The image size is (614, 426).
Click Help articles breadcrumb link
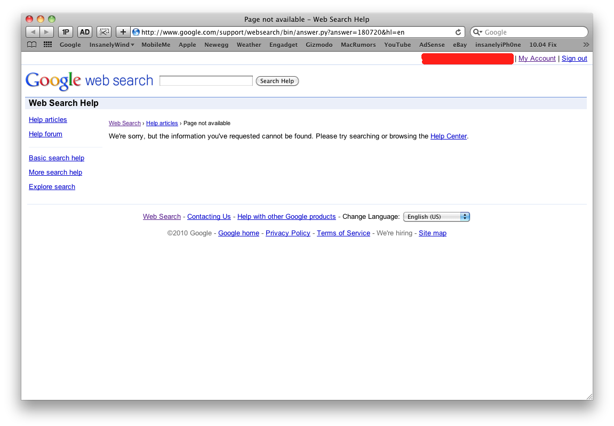click(x=162, y=123)
